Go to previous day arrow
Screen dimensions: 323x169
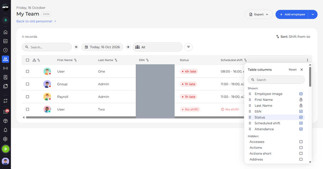pos(76,47)
